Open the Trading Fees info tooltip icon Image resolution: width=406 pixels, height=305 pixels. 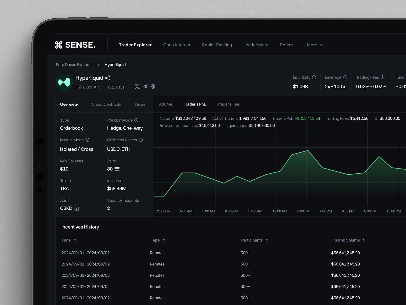[x=382, y=77]
